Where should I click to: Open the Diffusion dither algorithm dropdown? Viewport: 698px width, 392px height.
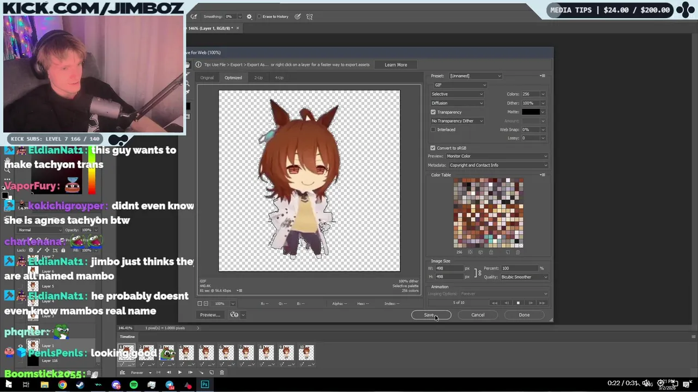(457, 103)
